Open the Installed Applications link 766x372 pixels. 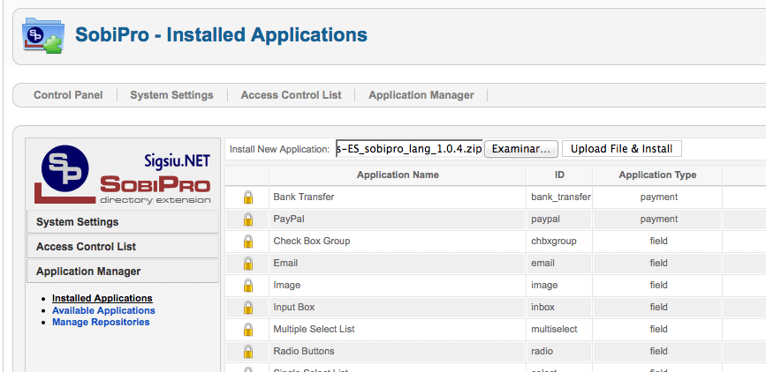tap(102, 298)
